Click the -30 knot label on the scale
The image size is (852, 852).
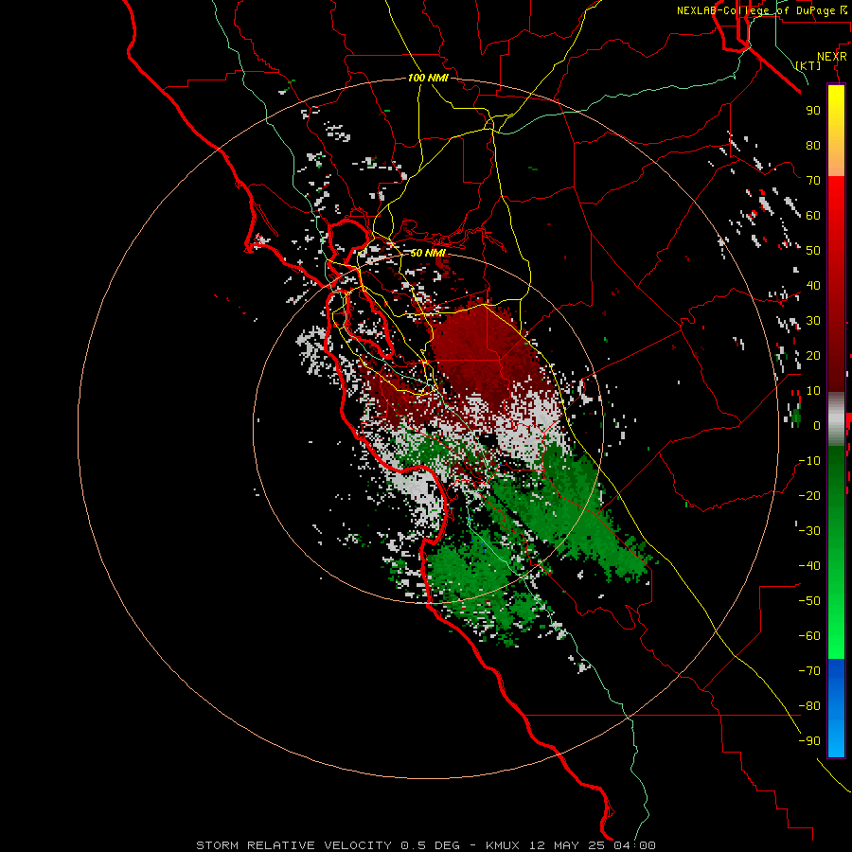pyautogui.click(x=809, y=531)
